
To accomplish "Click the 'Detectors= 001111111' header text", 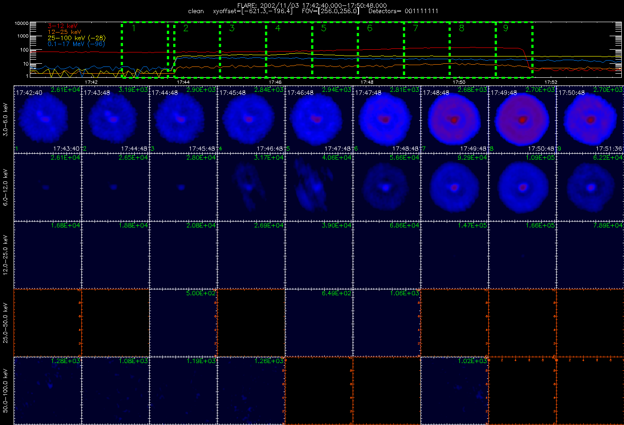I will (x=403, y=11).
